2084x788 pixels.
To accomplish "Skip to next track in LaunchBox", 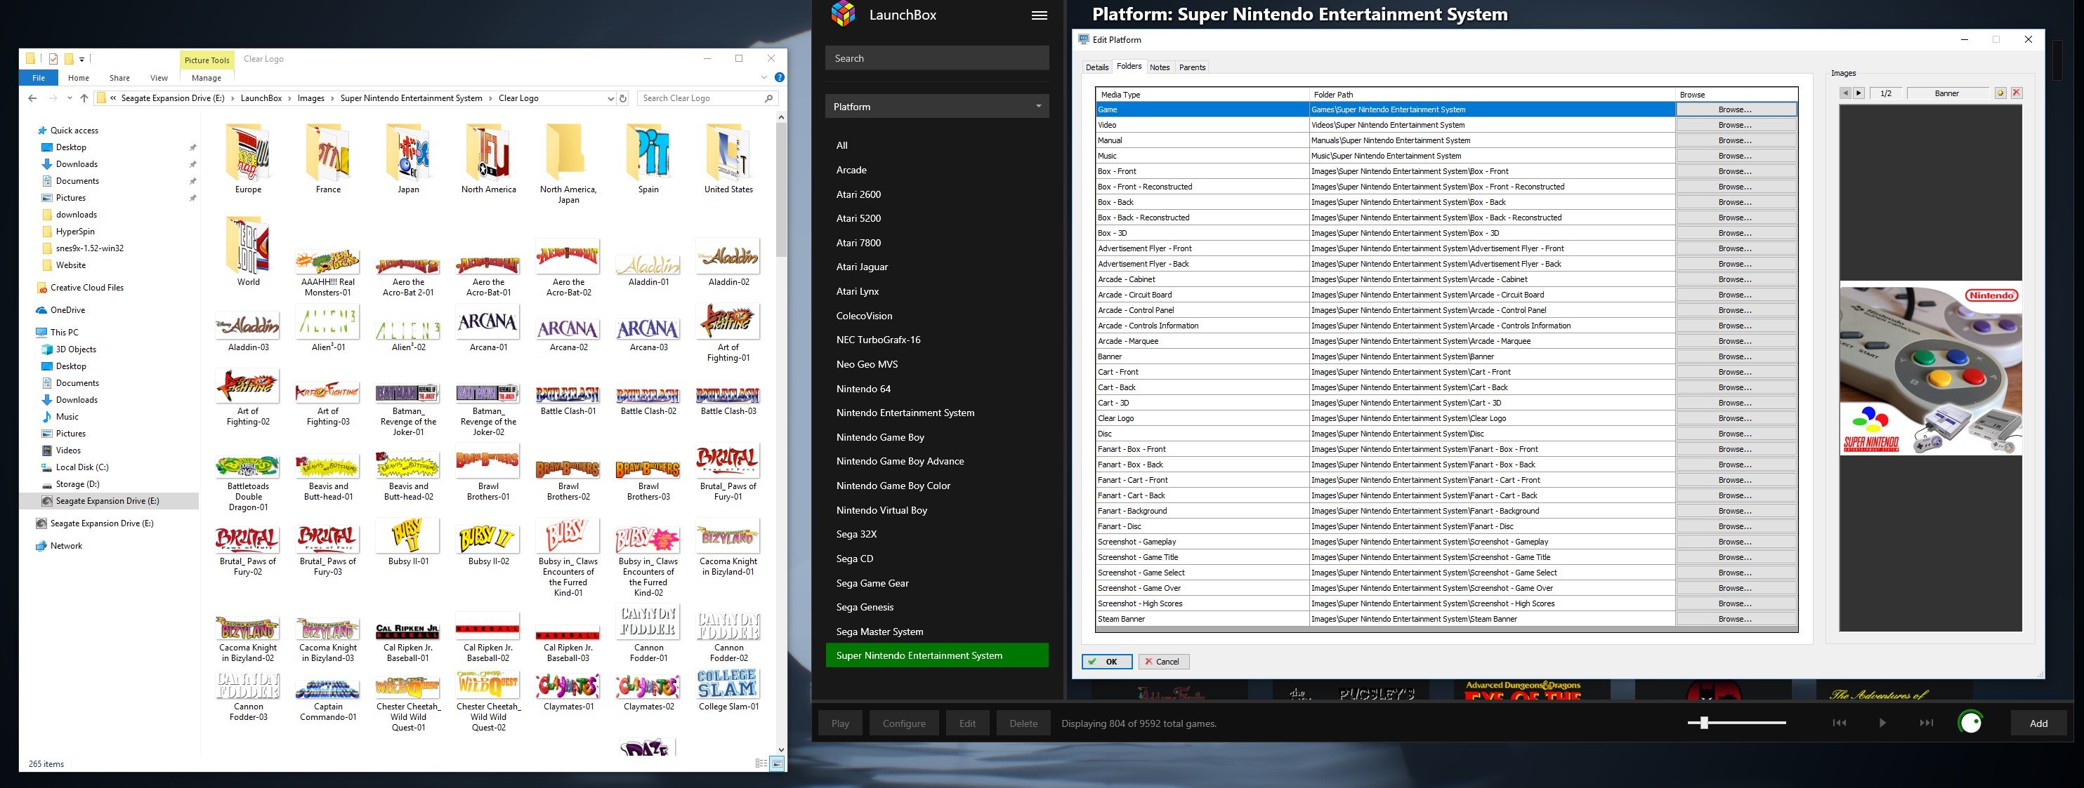I will click(x=1926, y=723).
